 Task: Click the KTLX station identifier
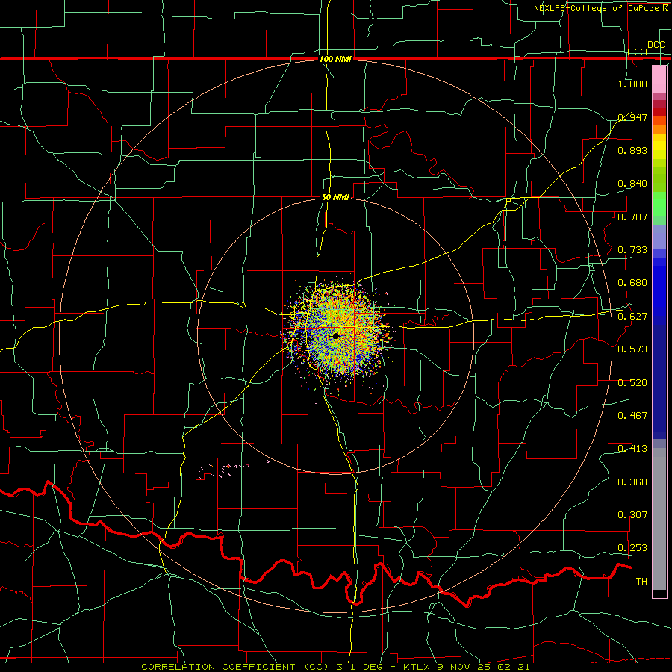[x=417, y=667]
